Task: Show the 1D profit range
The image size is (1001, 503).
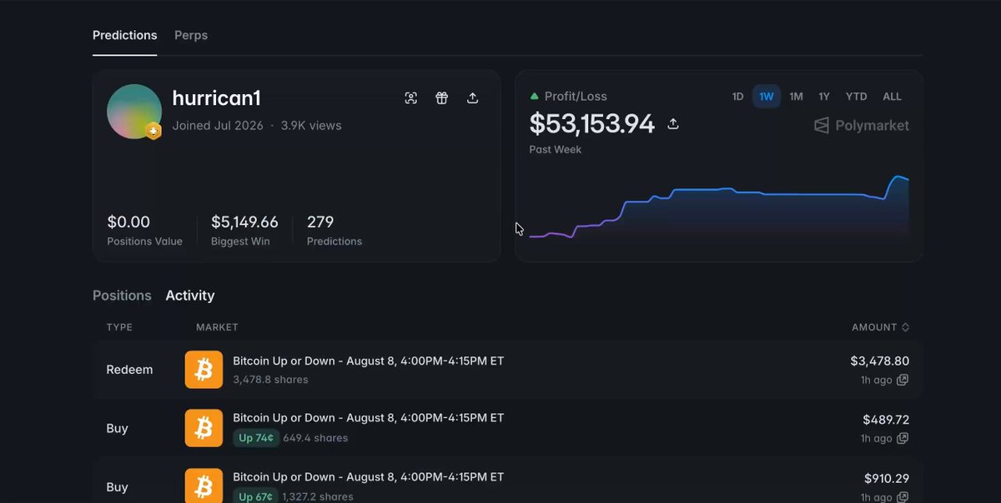Action: tap(737, 97)
